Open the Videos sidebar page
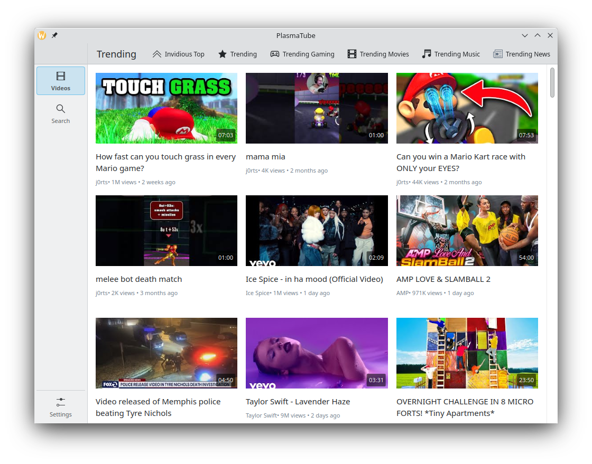 click(60, 81)
